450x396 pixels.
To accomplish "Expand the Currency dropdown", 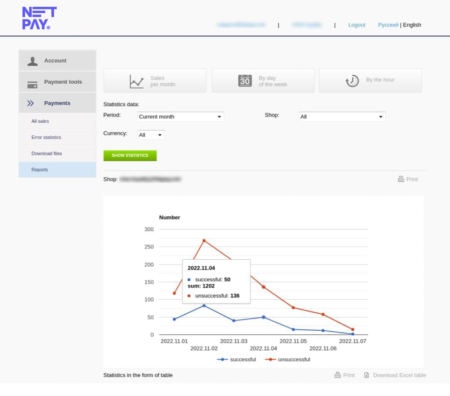I will (151, 135).
